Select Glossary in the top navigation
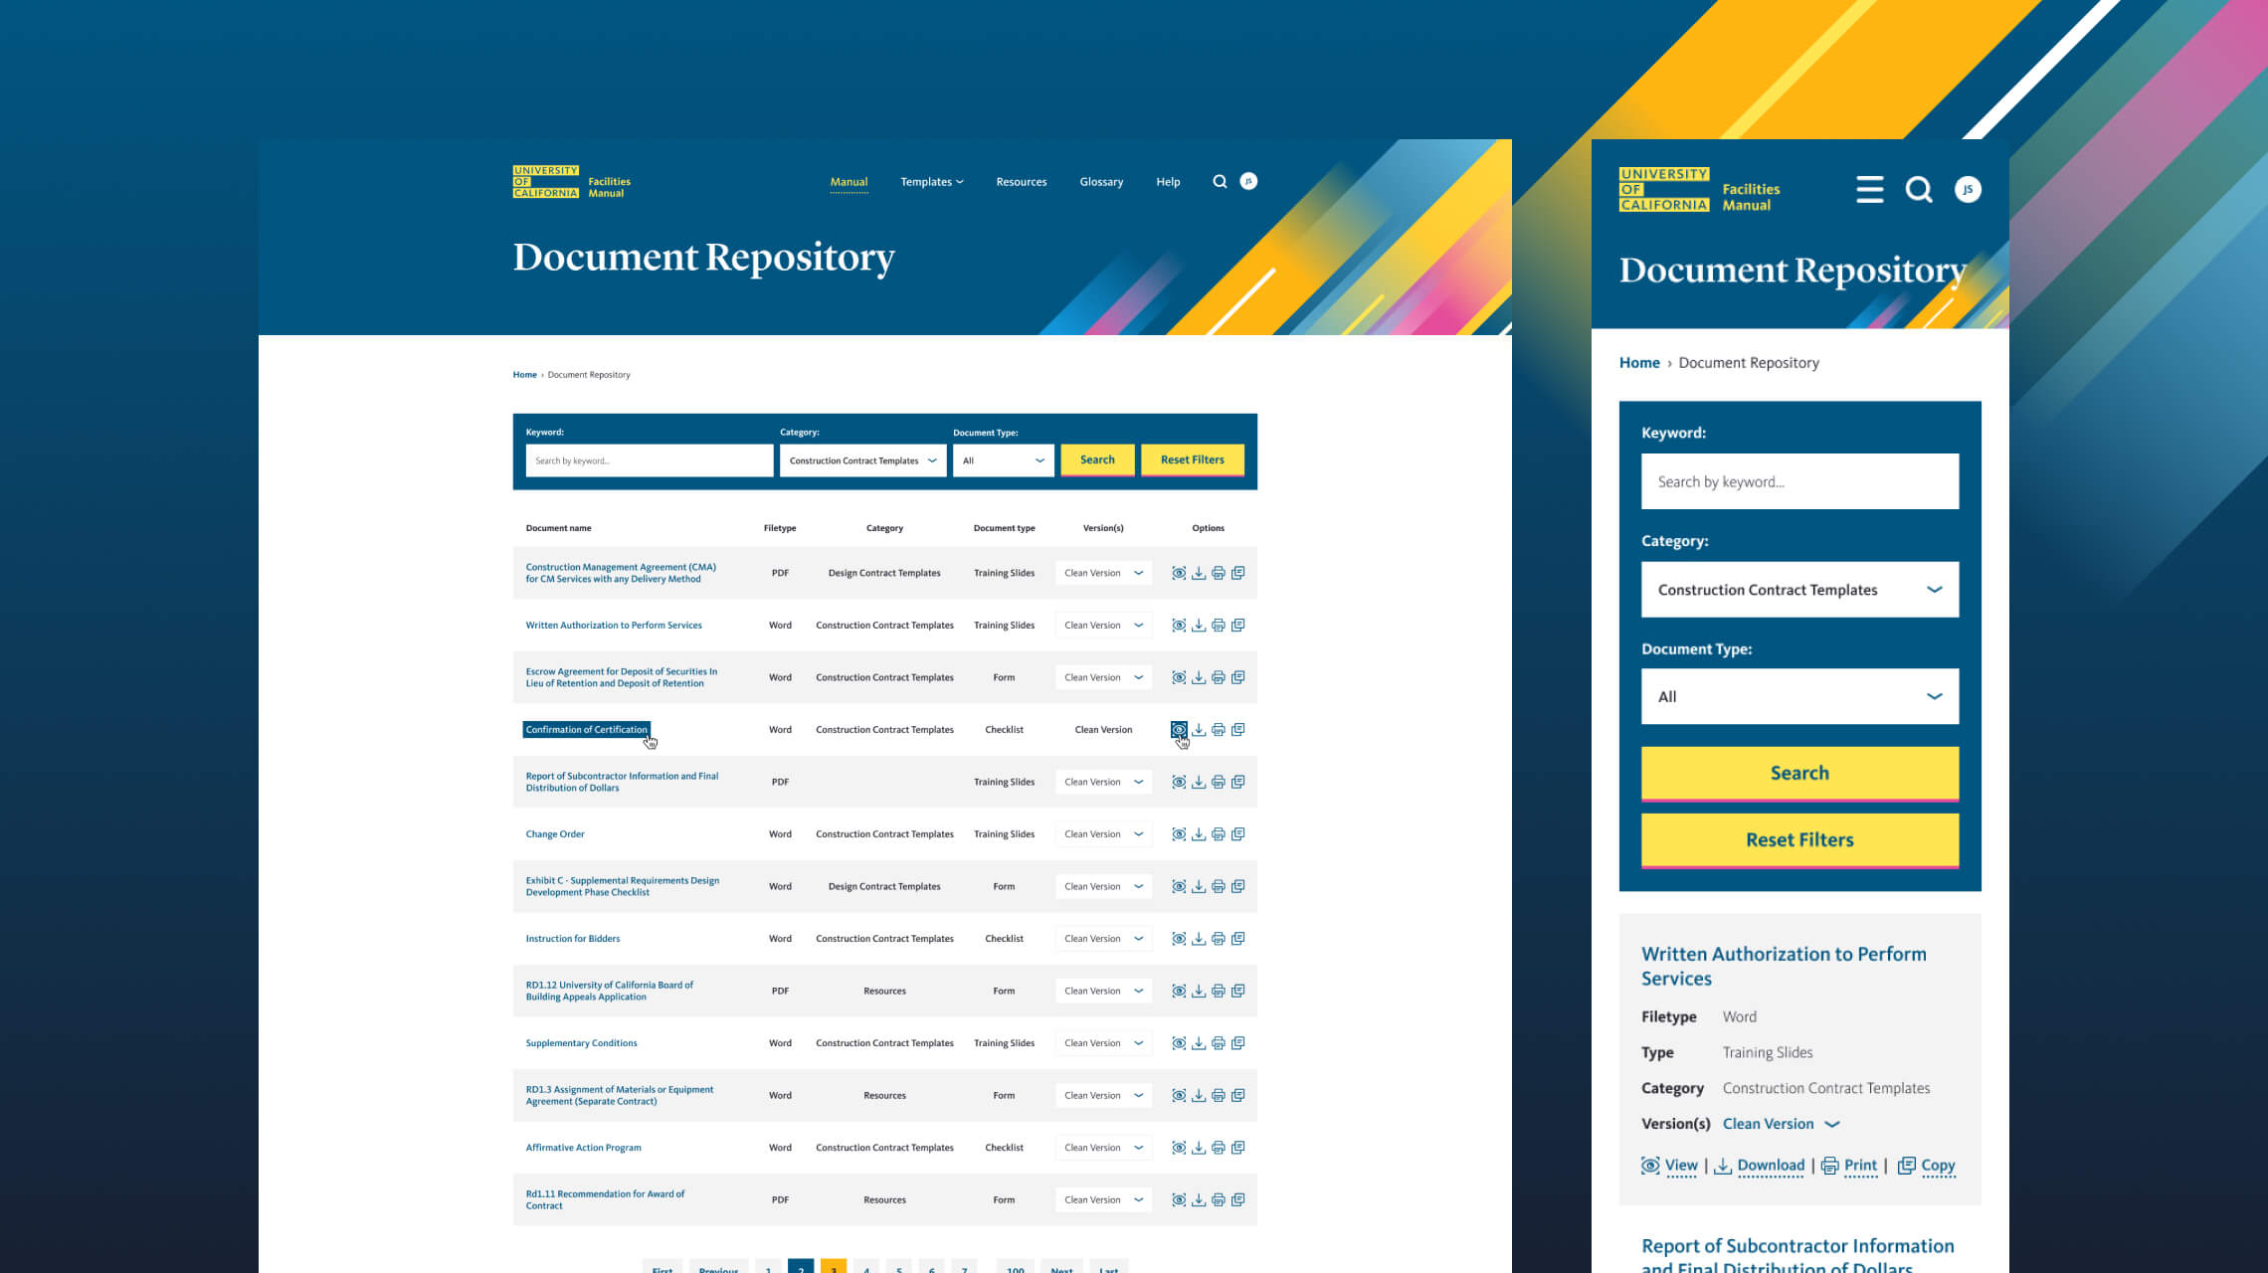The width and height of the screenshot is (2268, 1273). tap(1101, 181)
